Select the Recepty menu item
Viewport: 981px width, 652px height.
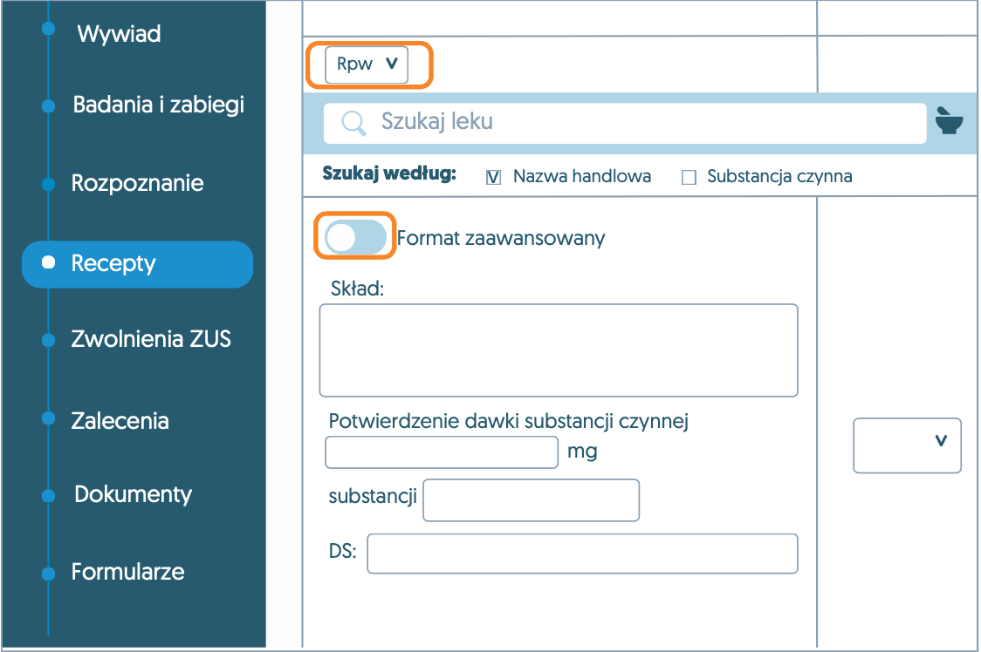137,263
